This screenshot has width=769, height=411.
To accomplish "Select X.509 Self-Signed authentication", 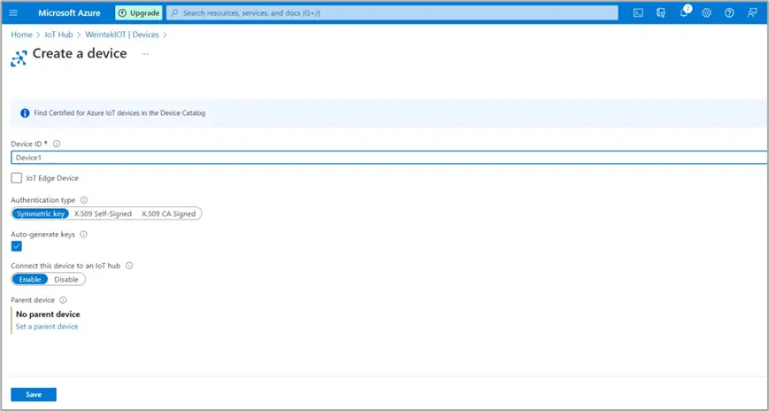I will point(103,213).
